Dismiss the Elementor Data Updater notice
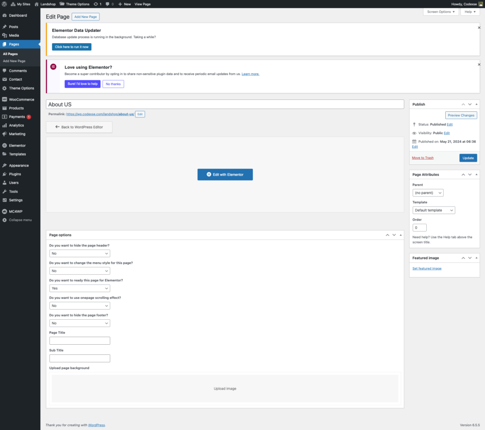 coord(479,28)
